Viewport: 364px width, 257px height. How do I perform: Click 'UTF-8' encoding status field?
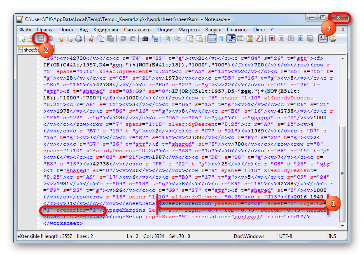click(x=285, y=236)
